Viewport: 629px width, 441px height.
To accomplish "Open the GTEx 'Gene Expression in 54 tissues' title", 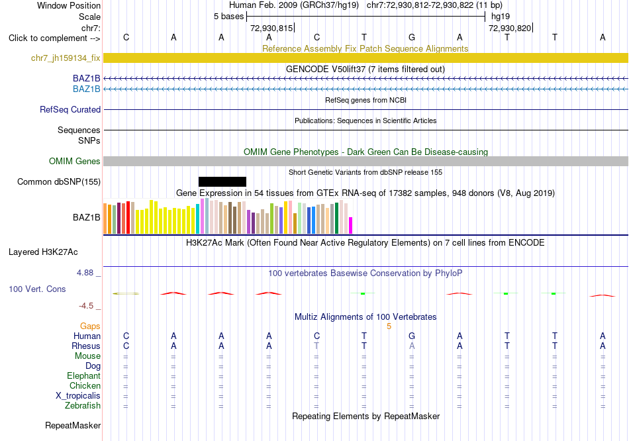I will coord(365,193).
